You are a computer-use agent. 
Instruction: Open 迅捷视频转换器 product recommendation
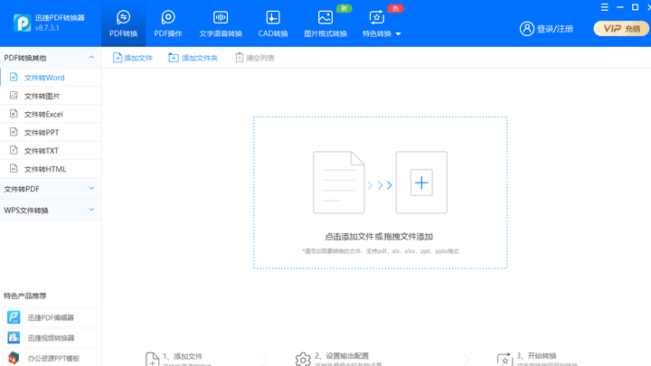tap(51, 338)
